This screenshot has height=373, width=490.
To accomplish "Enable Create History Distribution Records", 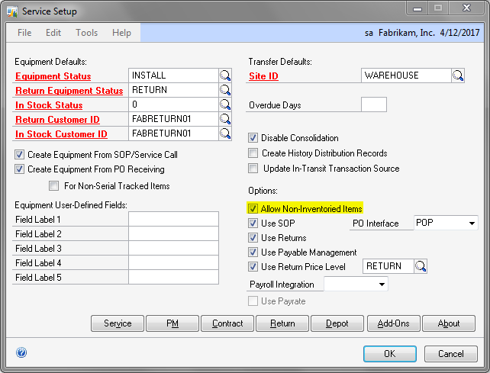I will pos(253,153).
